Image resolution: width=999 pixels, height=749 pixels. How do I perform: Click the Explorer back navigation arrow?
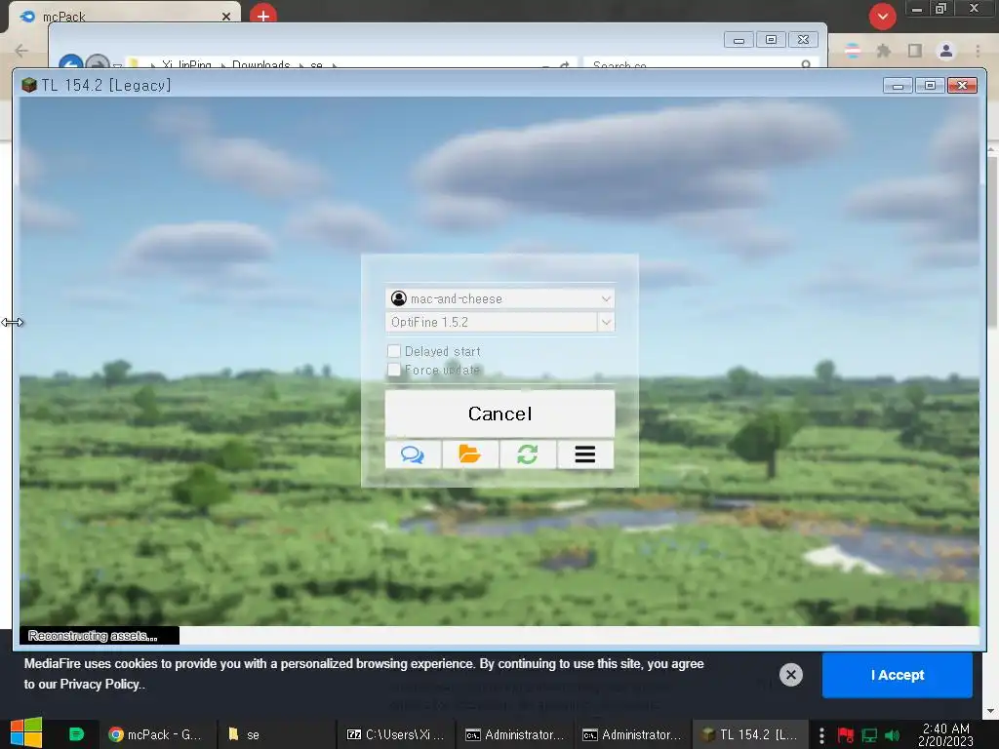[x=70, y=62]
